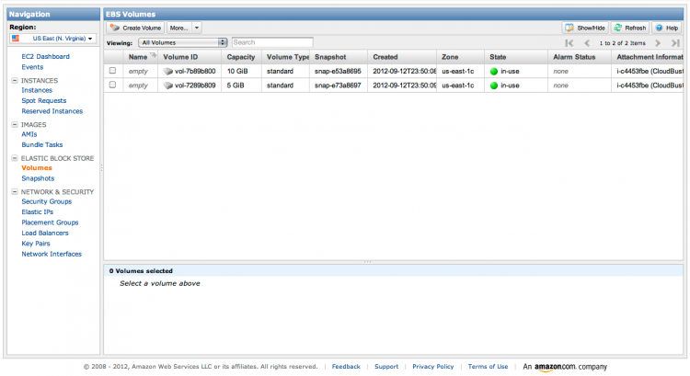This screenshot has width=690, height=376.
Task: Click the disk icon beside vol-7b89b800
Action: (x=167, y=71)
